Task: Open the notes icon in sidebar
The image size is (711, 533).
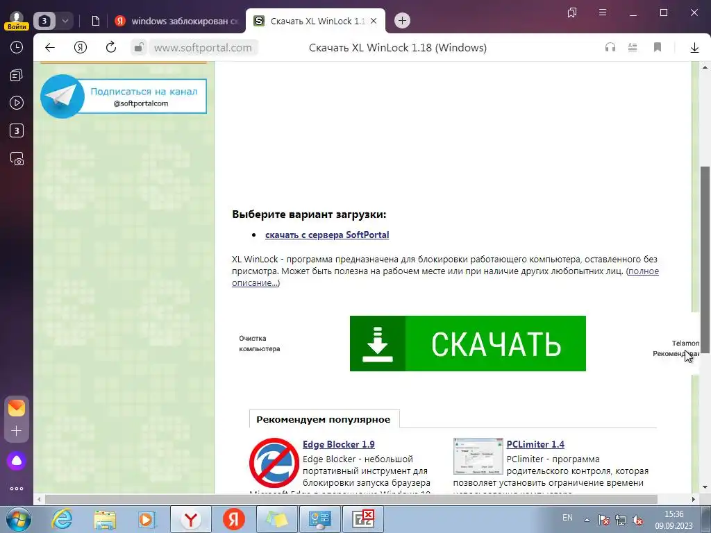Action: tap(17, 75)
